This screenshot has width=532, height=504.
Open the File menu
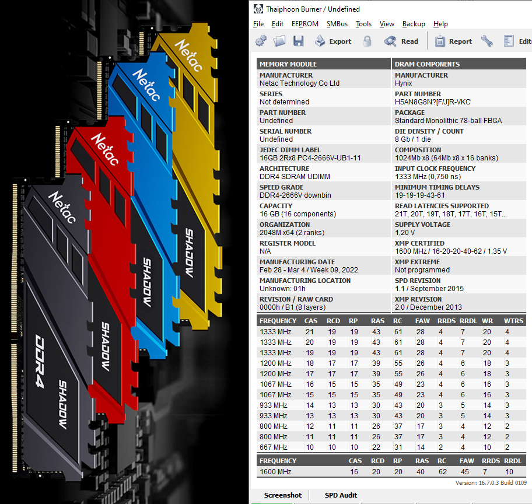coord(258,24)
